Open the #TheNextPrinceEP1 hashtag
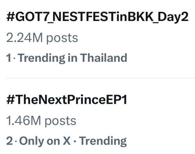This screenshot has width=195, height=154. coord(67,100)
